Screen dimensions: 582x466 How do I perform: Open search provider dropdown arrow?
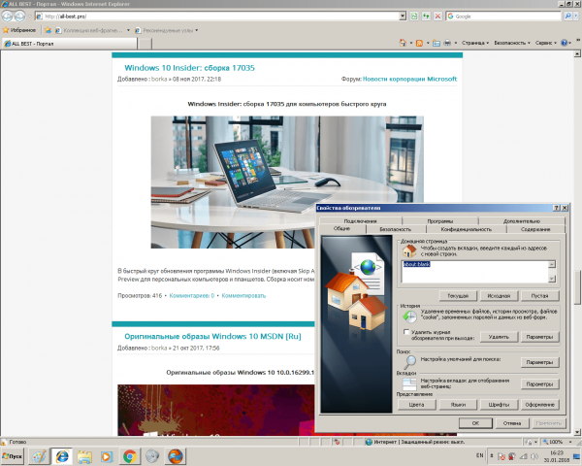pos(576,16)
